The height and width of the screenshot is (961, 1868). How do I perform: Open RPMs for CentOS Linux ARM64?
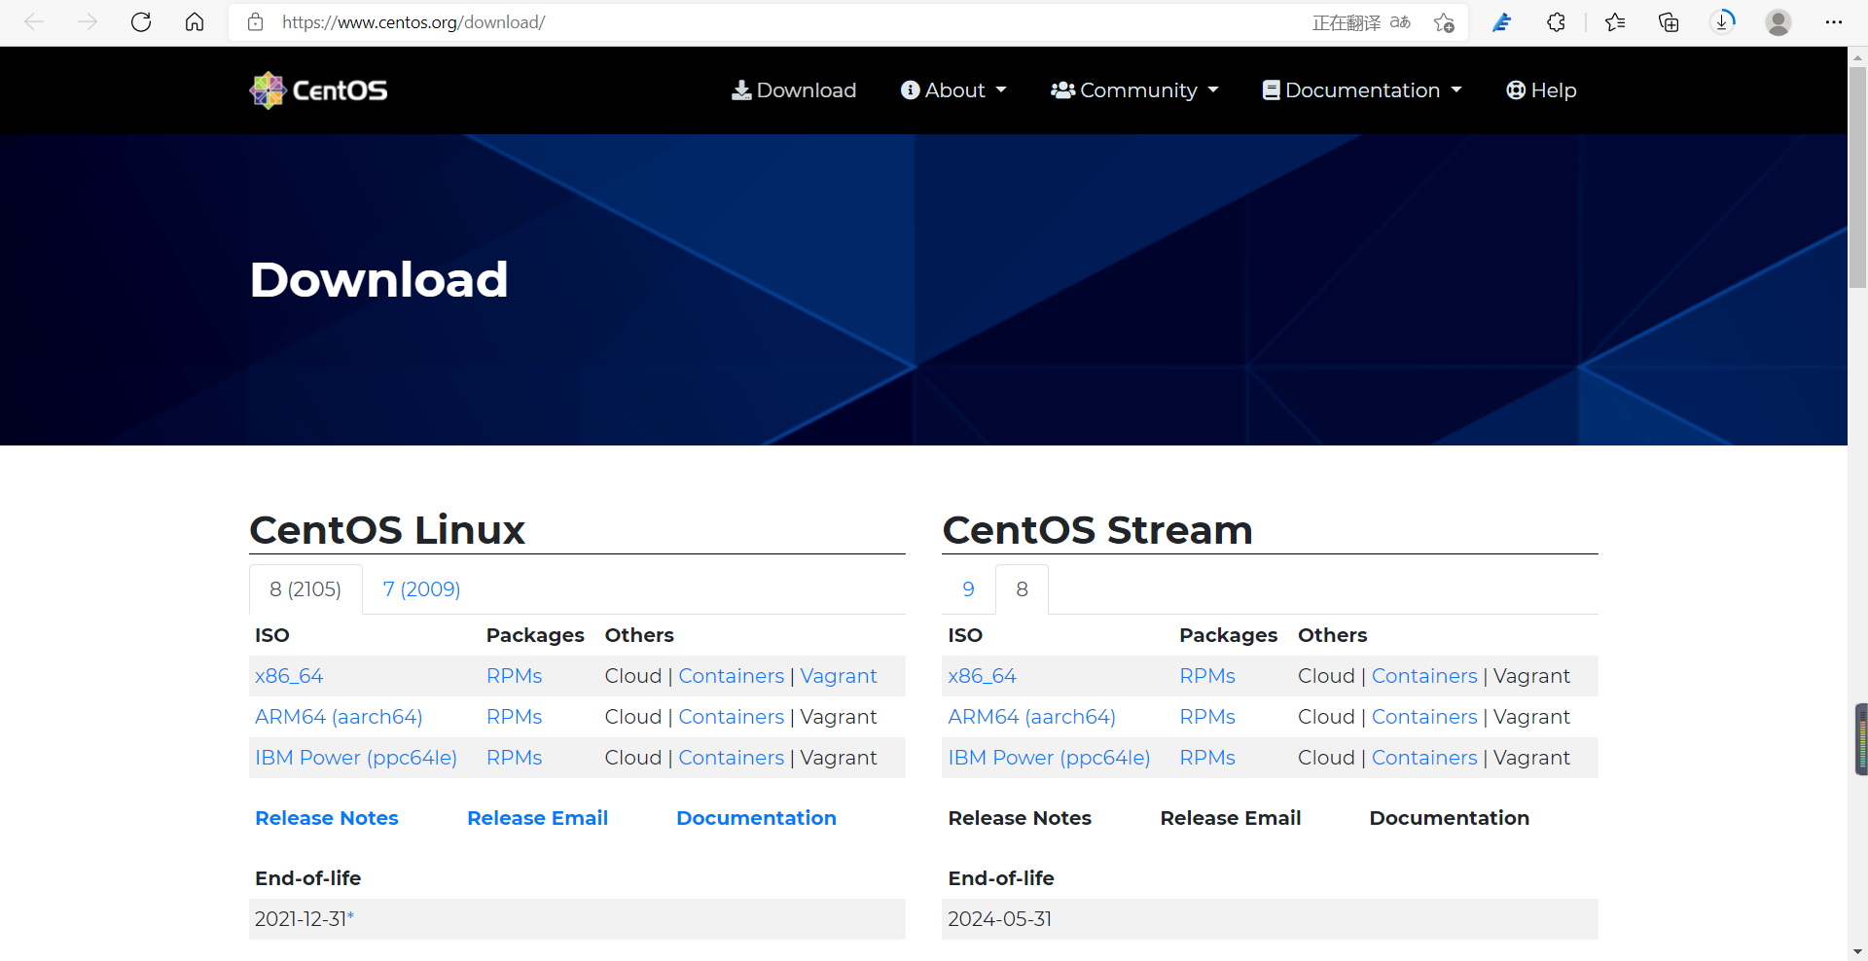pyautogui.click(x=514, y=717)
